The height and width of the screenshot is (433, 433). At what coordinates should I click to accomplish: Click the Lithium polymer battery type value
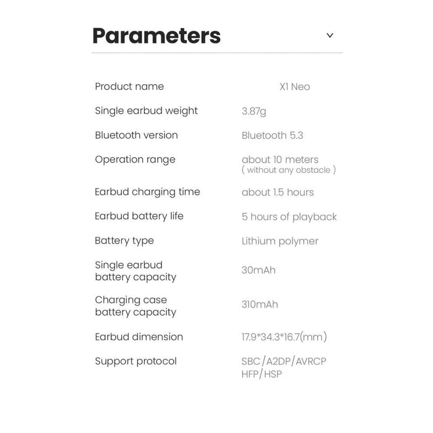pyautogui.click(x=280, y=241)
